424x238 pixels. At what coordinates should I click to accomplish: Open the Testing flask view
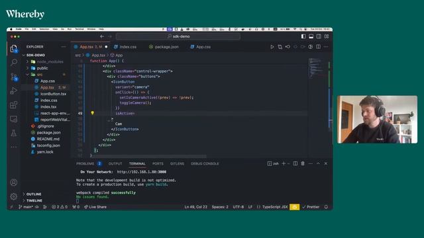[x=13, y=133]
